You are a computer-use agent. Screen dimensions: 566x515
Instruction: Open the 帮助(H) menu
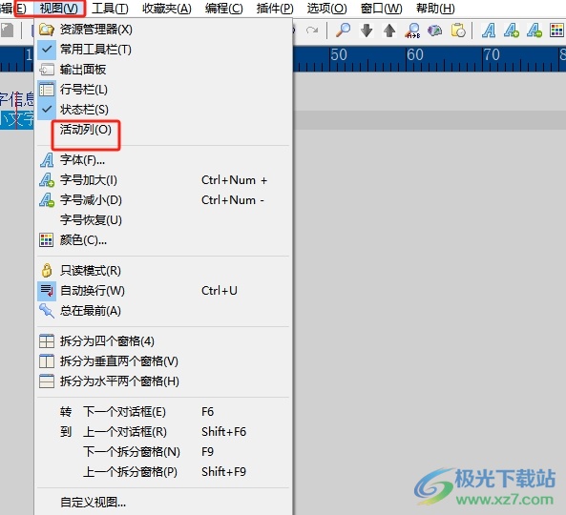pyautogui.click(x=435, y=8)
